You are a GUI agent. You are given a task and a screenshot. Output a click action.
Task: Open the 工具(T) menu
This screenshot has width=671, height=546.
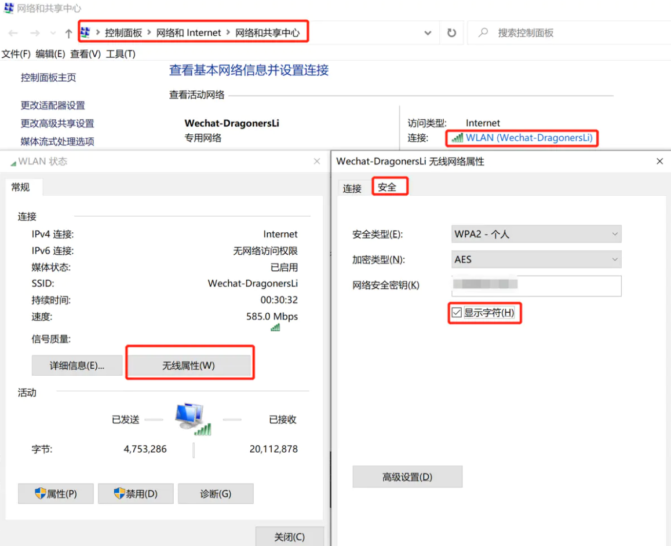121,54
